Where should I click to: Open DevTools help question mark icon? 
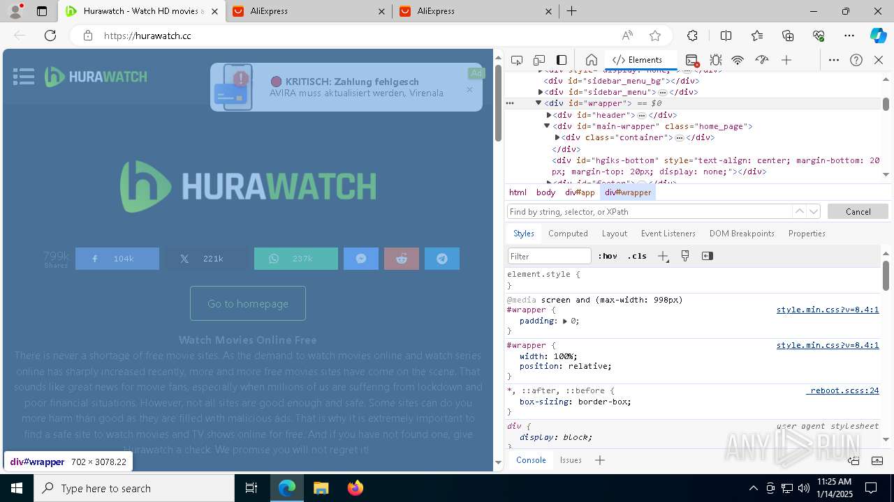pyautogui.click(x=856, y=60)
